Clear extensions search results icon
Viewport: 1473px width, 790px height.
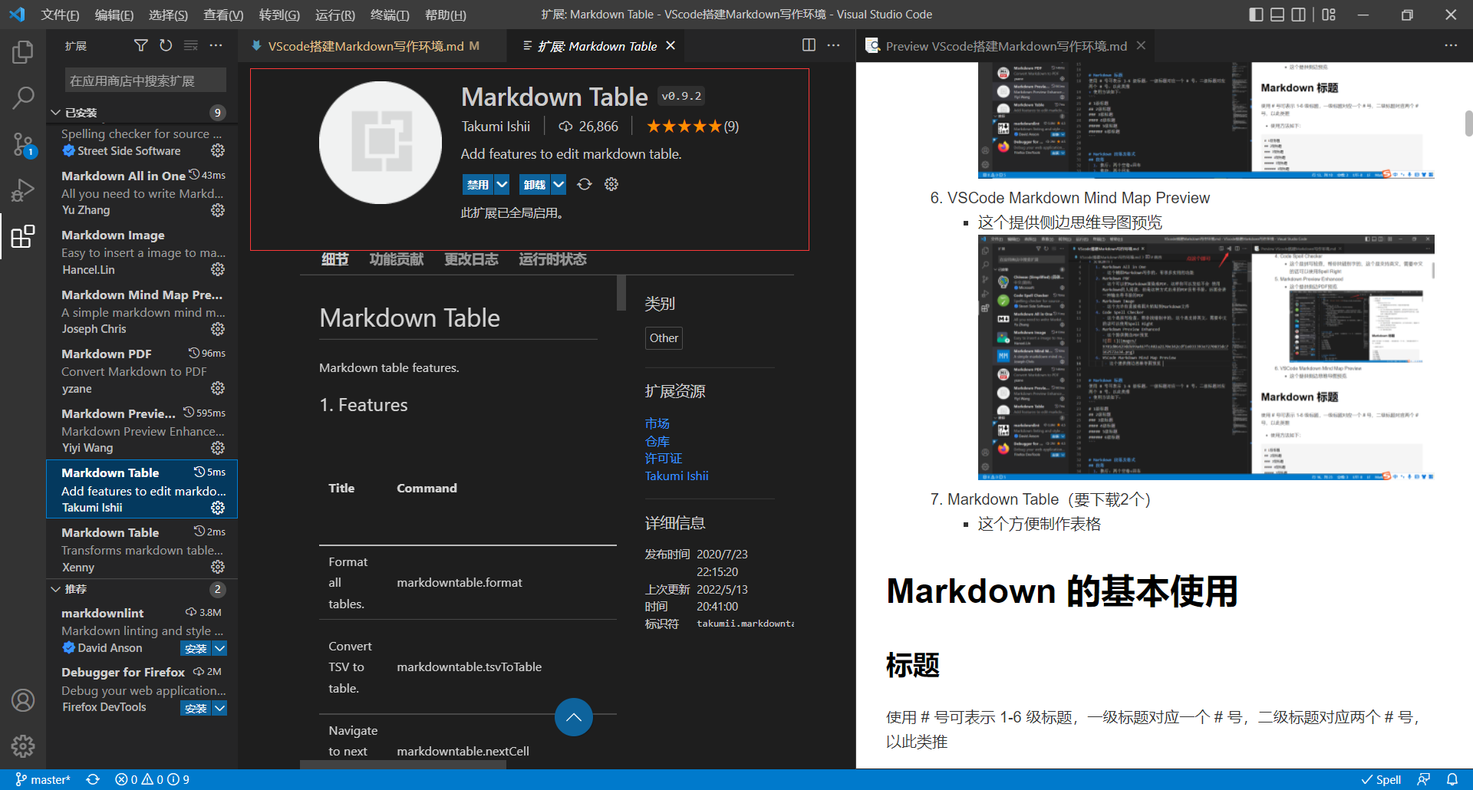coord(191,46)
